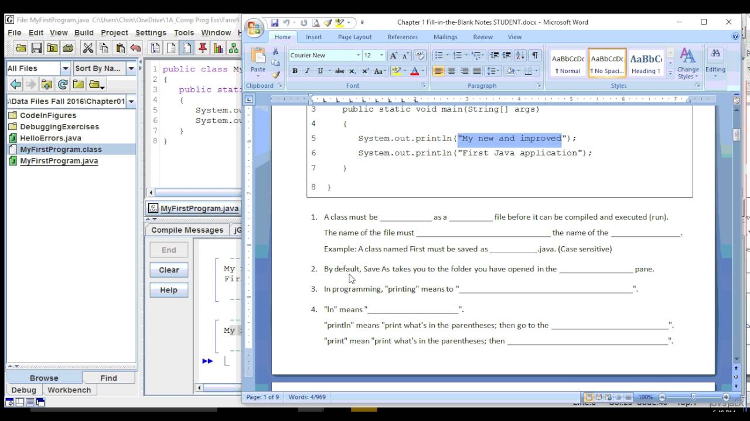
Task: Open the Line Spacing dropdown in Word
Action: (493, 71)
